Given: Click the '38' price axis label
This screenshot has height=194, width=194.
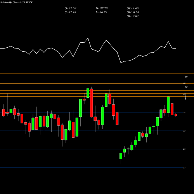Looking at the screenshot, I should click(x=184, y=113).
